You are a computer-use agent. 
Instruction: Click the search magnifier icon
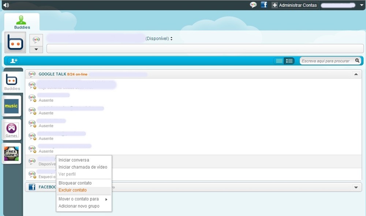(x=358, y=61)
